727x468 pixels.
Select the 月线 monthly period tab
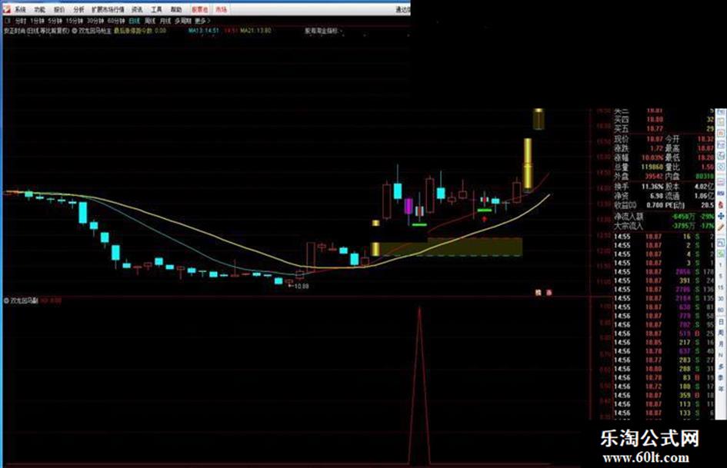[165, 21]
